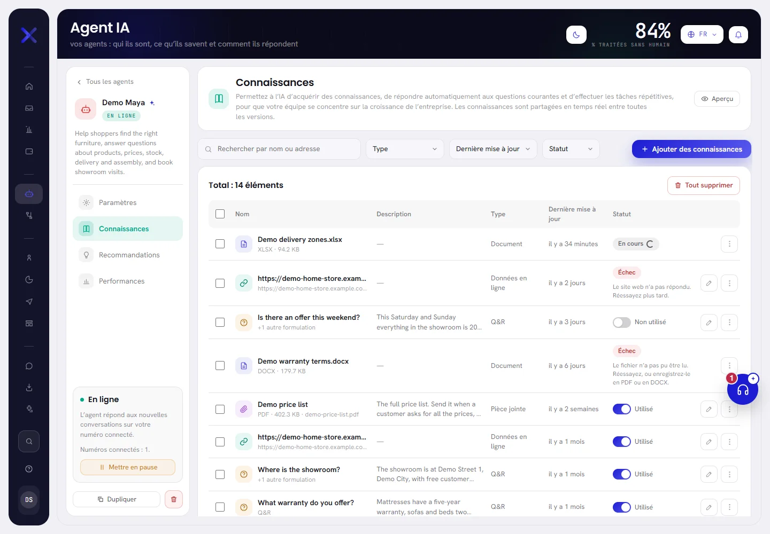This screenshot has width=770, height=534.
Task: Open the help question mark icon in sidebar
Action: pos(29,469)
